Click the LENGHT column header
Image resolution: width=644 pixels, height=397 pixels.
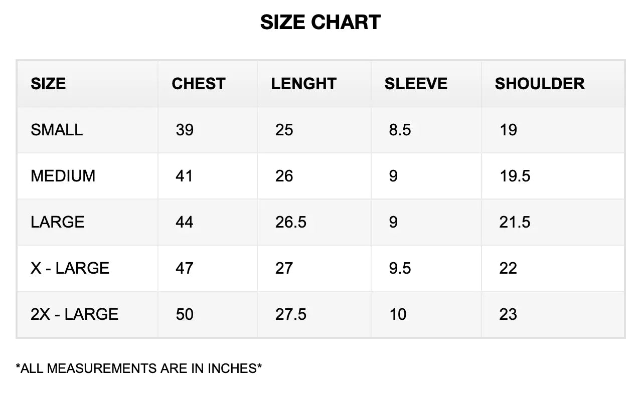click(303, 84)
